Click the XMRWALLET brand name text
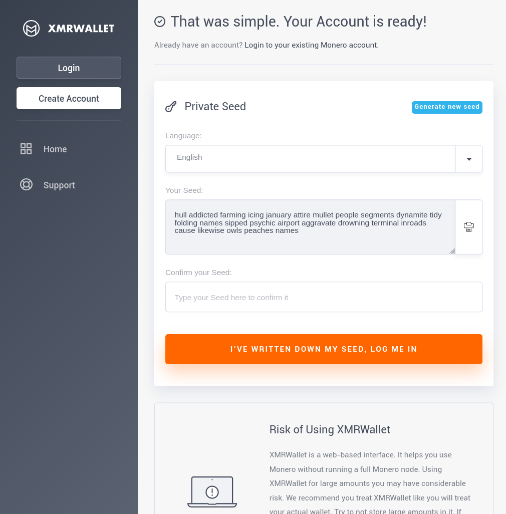The width and height of the screenshot is (506, 514). pos(81,29)
